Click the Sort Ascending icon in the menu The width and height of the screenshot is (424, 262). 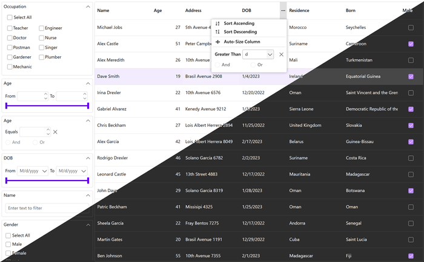click(218, 23)
